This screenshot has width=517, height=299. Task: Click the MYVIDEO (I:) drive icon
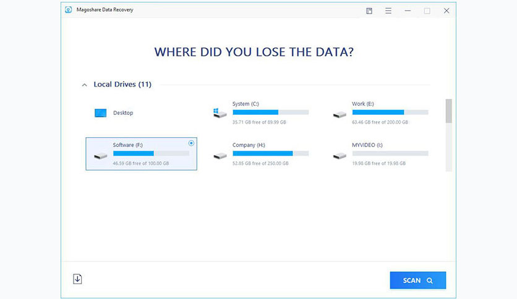coord(340,156)
